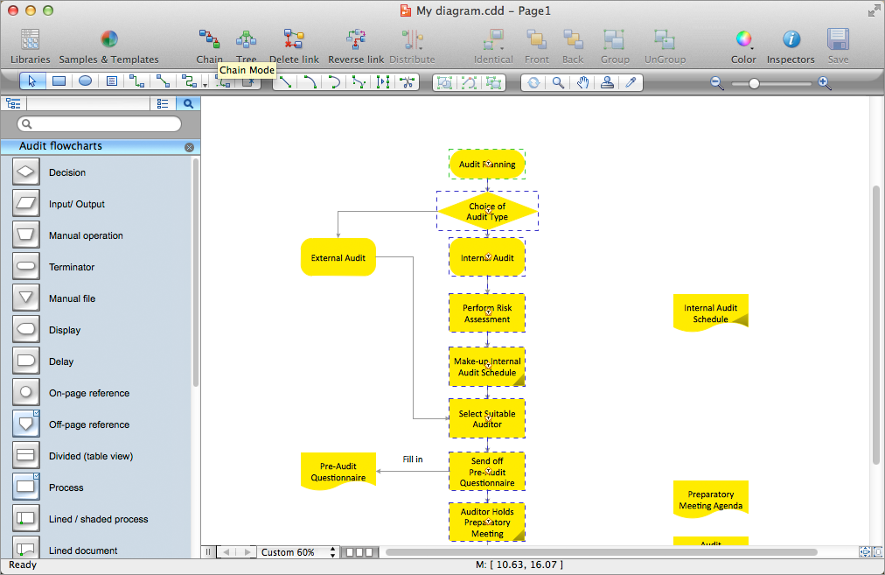Toggle Chain Mode

pos(209,44)
